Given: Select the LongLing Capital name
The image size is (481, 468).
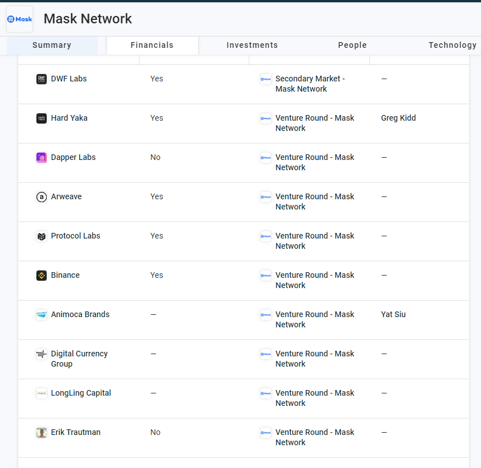Looking at the screenshot, I should 81,393.
